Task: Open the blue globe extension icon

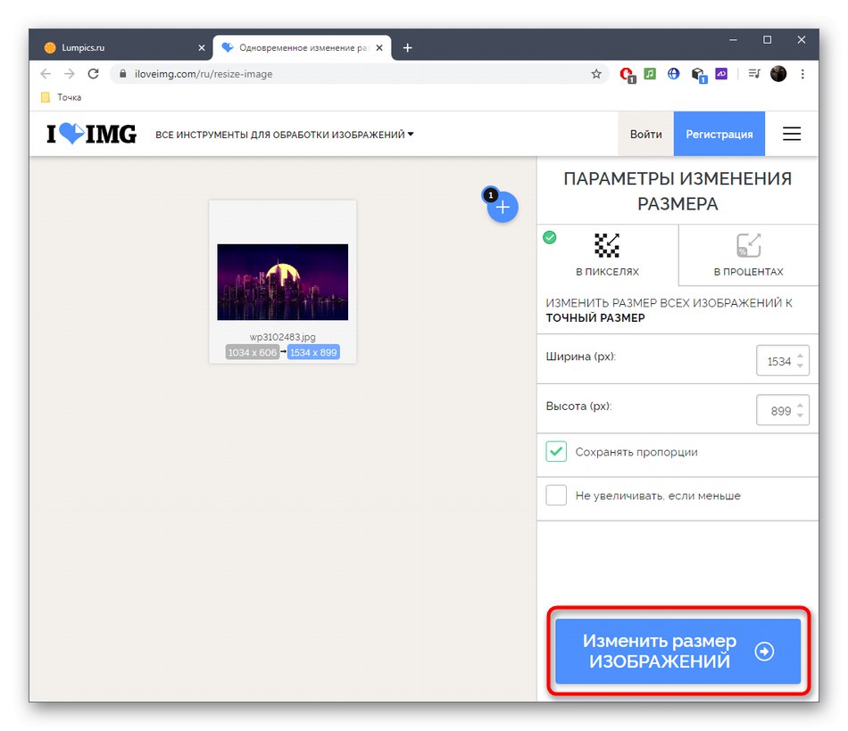Action: [673, 73]
